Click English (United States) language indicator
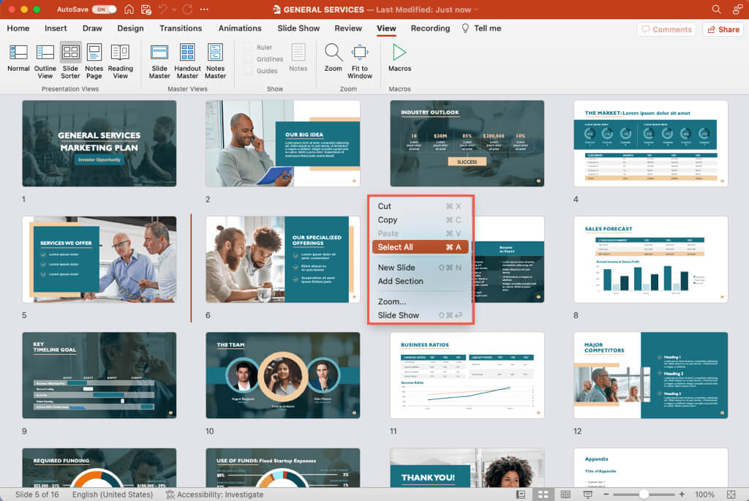This screenshot has height=501, width=749. [112, 494]
